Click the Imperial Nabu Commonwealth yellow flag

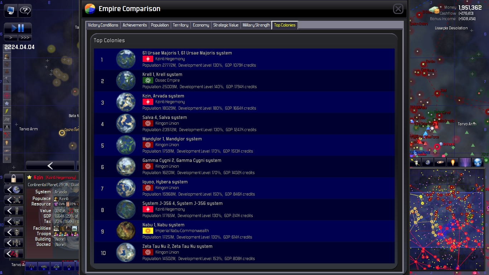click(x=148, y=231)
